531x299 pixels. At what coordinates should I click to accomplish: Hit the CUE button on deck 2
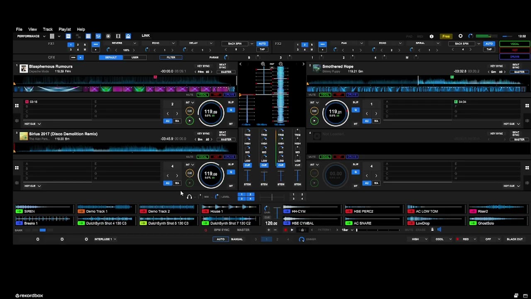pos(314,111)
